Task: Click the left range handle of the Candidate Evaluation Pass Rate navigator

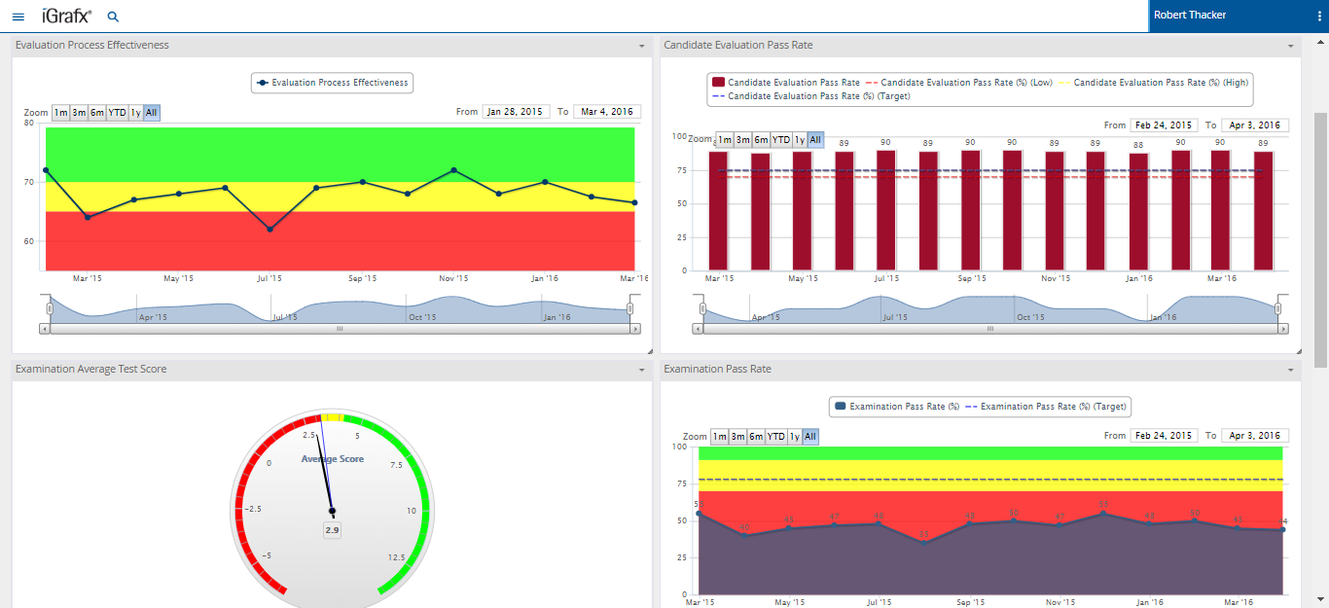Action: click(703, 308)
